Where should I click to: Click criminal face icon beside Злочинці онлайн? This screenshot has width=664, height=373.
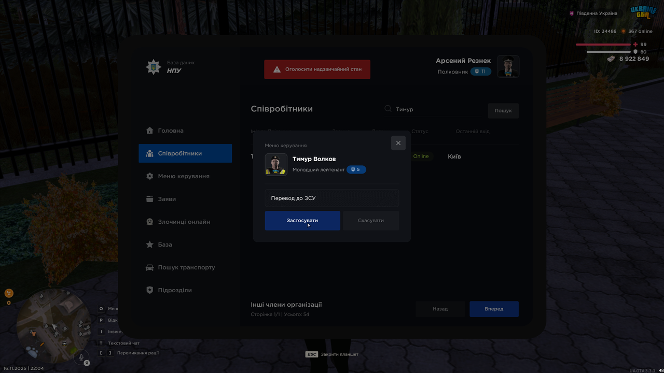pos(150,222)
